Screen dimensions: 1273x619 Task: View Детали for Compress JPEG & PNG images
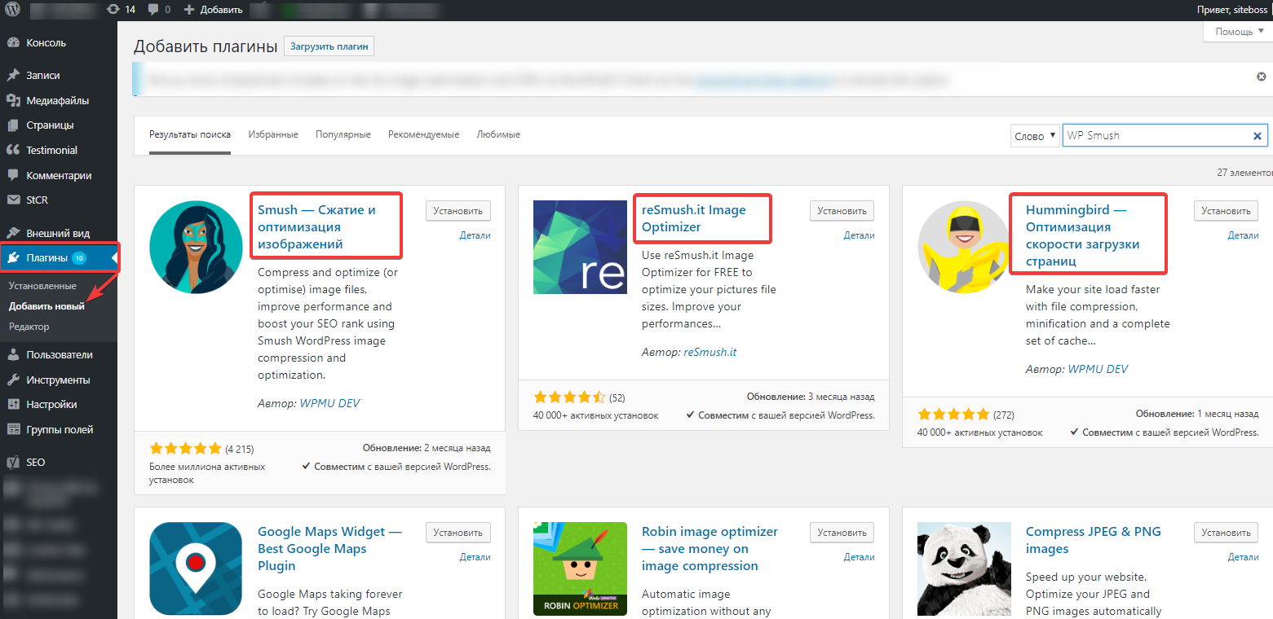click(x=1243, y=557)
